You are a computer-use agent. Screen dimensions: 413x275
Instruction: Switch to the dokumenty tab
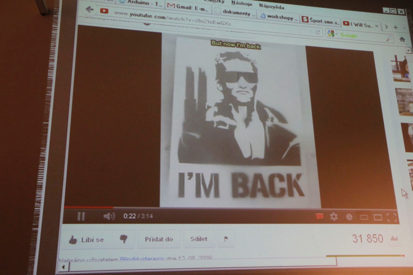pos(235,13)
